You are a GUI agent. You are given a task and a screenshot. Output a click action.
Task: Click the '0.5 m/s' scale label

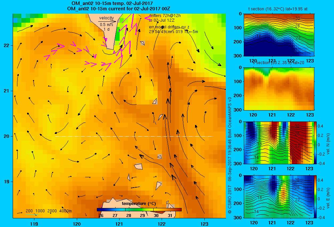tap(107, 25)
